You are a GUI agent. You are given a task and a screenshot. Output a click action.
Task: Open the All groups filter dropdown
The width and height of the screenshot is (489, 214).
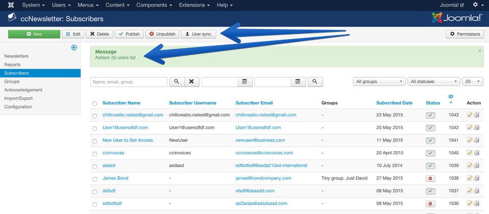pyautogui.click(x=379, y=82)
